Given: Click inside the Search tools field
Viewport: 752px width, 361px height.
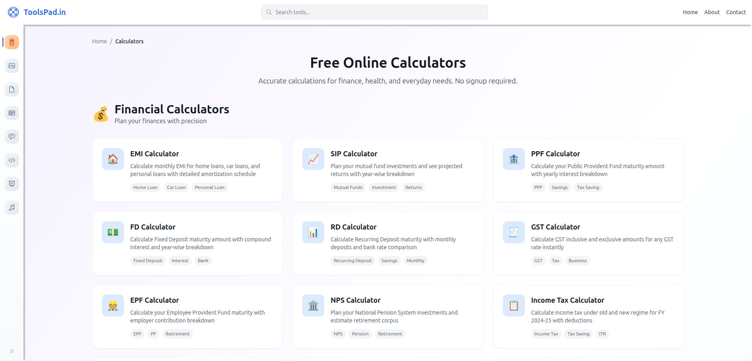Looking at the screenshot, I should click(x=374, y=12).
